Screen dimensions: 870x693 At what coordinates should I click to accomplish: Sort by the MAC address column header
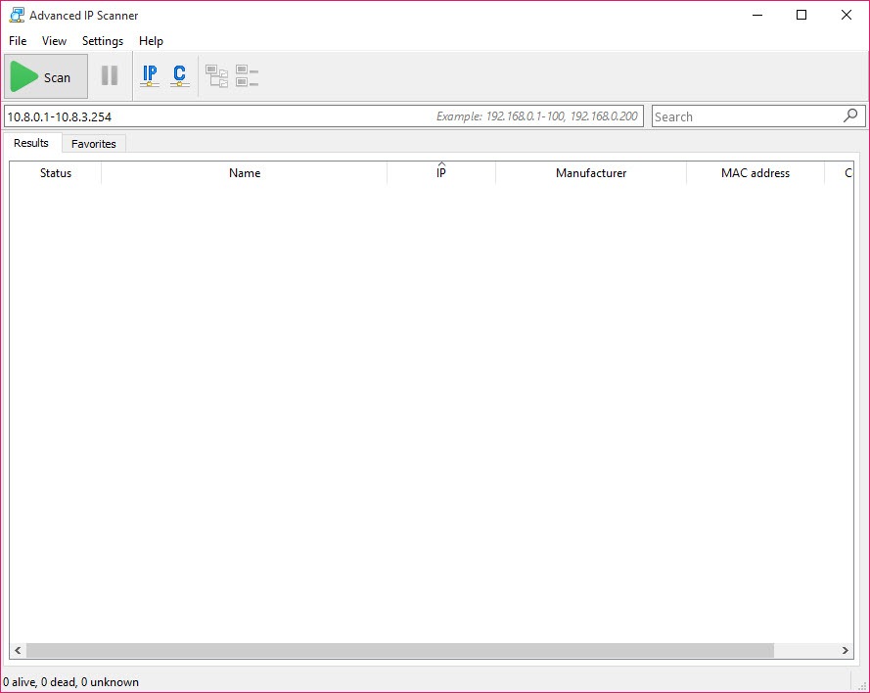click(756, 173)
